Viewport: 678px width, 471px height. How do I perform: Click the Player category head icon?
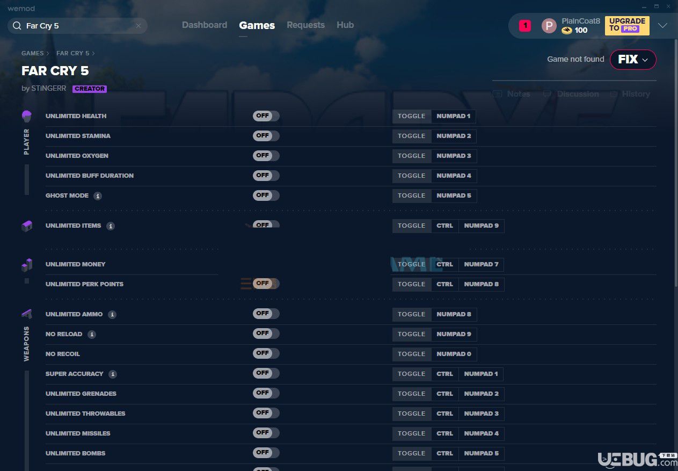point(27,116)
